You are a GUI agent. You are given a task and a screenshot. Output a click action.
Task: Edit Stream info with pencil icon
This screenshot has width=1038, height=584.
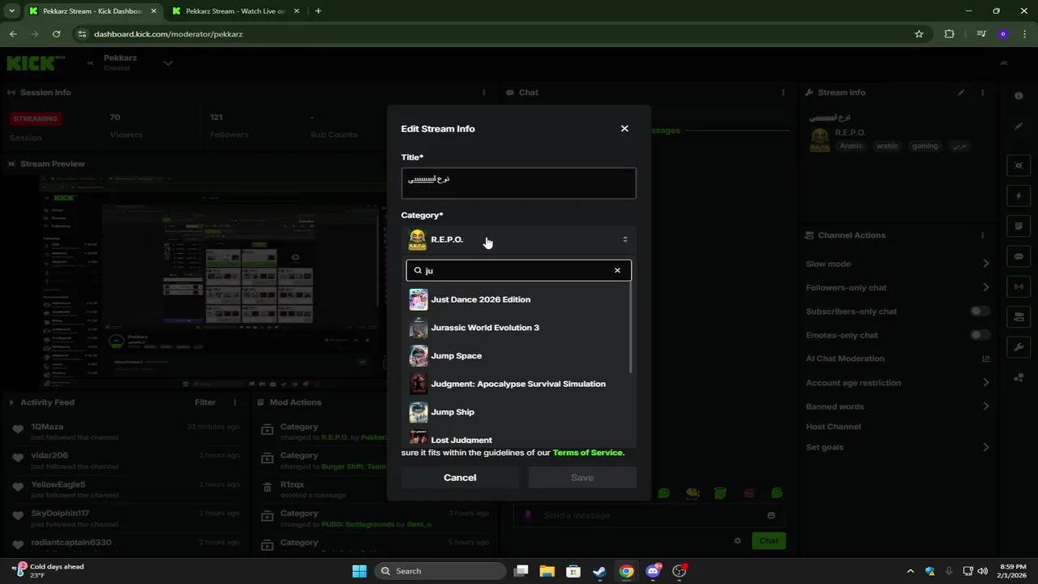961,92
